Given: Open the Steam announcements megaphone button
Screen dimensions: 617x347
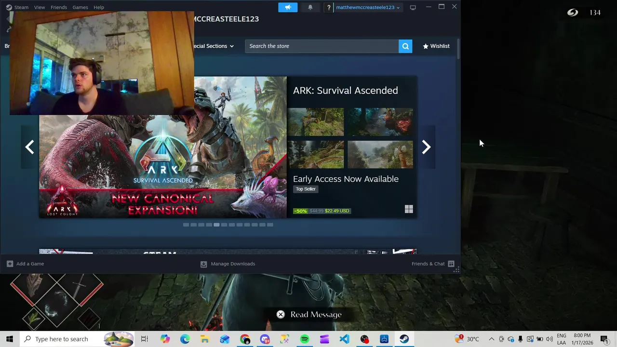Looking at the screenshot, I should click(x=288, y=7).
